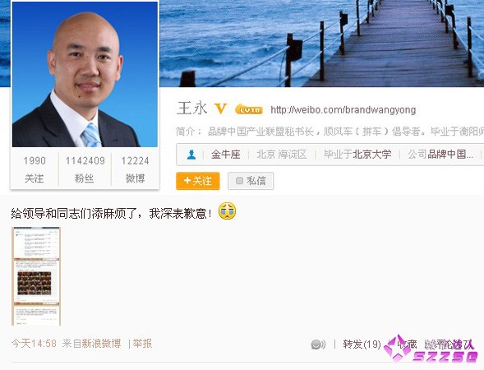Click the 私信 message bubble icon
The image size is (484, 370).
[239, 181]
